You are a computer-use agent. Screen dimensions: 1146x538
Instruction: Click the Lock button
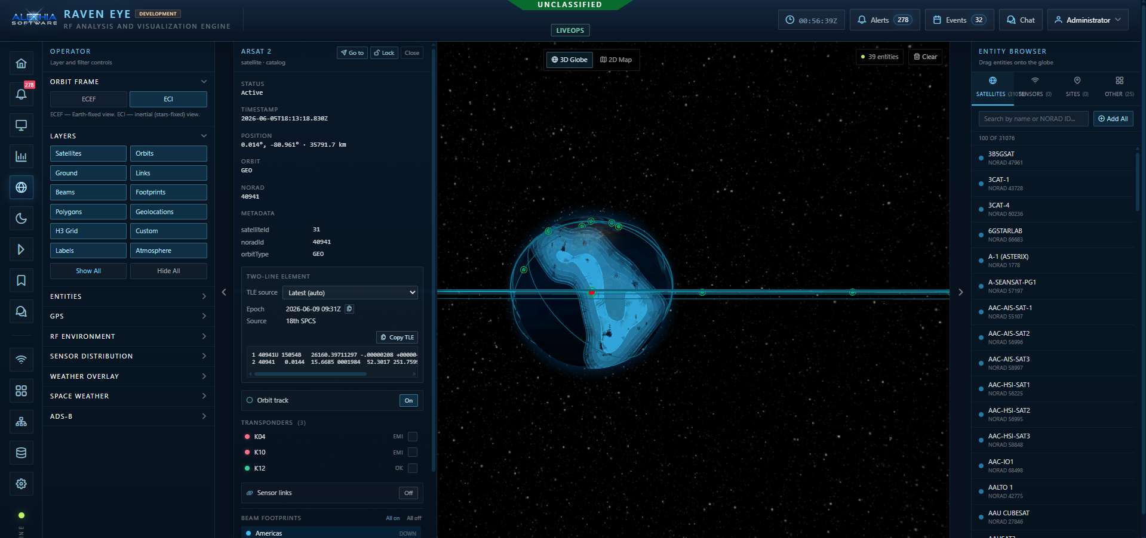coord(384,53)
